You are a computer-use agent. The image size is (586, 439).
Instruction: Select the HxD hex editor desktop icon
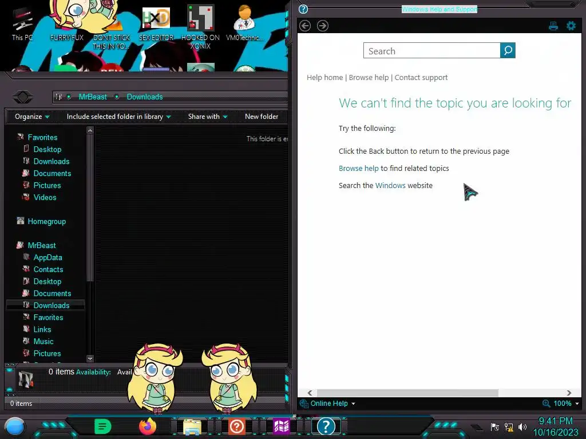coord(156,24)
